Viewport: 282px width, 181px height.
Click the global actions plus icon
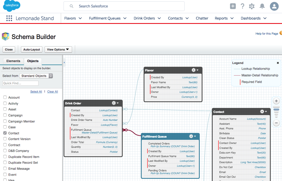pyautogui.click(x=233, y=6)
